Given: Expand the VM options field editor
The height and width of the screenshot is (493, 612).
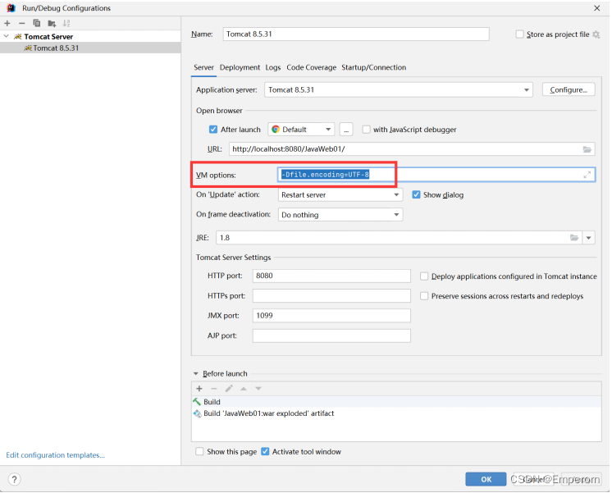Looking at the screenshot, I should tap(587, 175).
